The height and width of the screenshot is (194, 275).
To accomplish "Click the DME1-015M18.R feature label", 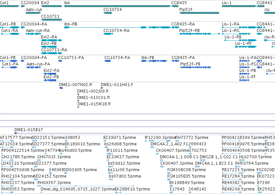I will coord(94,104).
